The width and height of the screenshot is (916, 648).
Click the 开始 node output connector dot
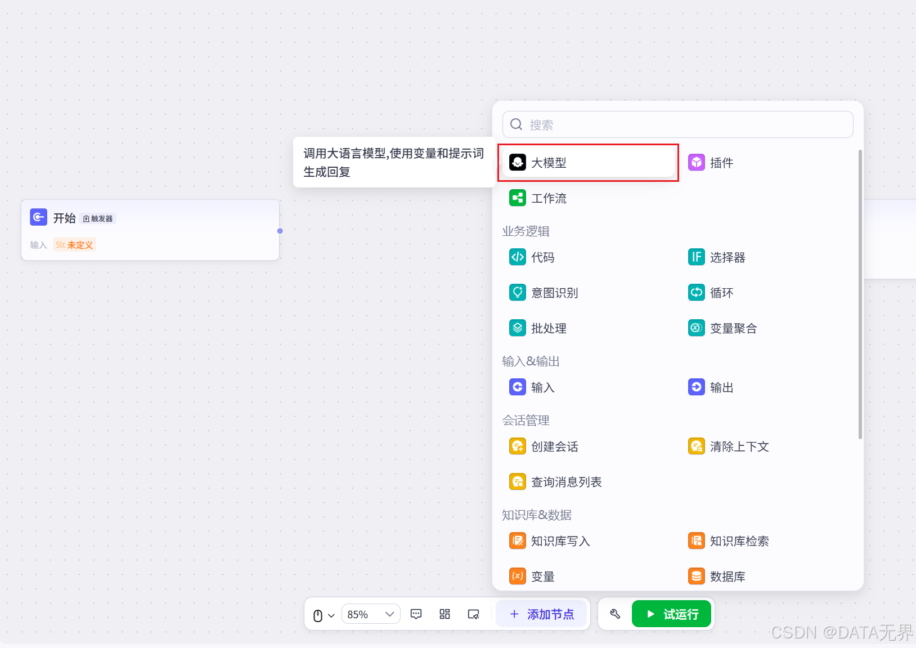(280, 231)
